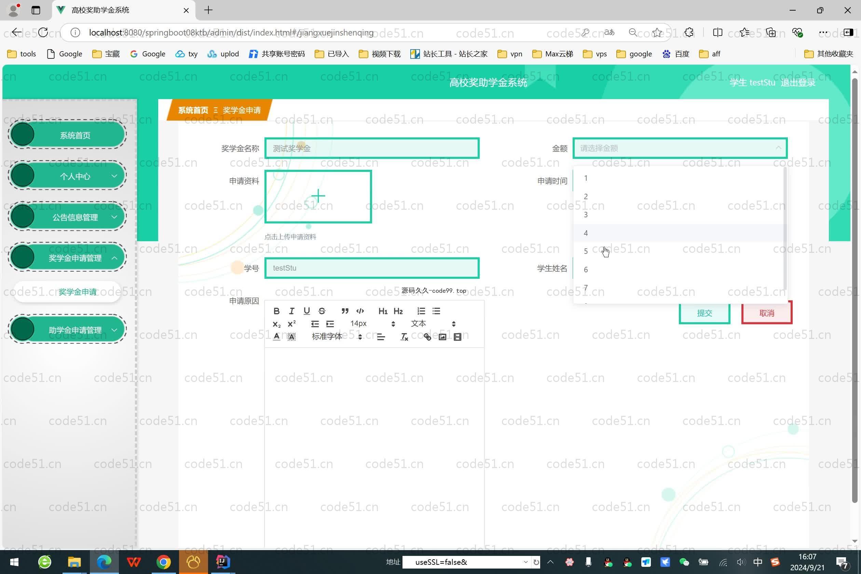This screenshot has height=574, width=861.
Task: Click the 退出登录 logout link
Action: [x=798, y=83]
